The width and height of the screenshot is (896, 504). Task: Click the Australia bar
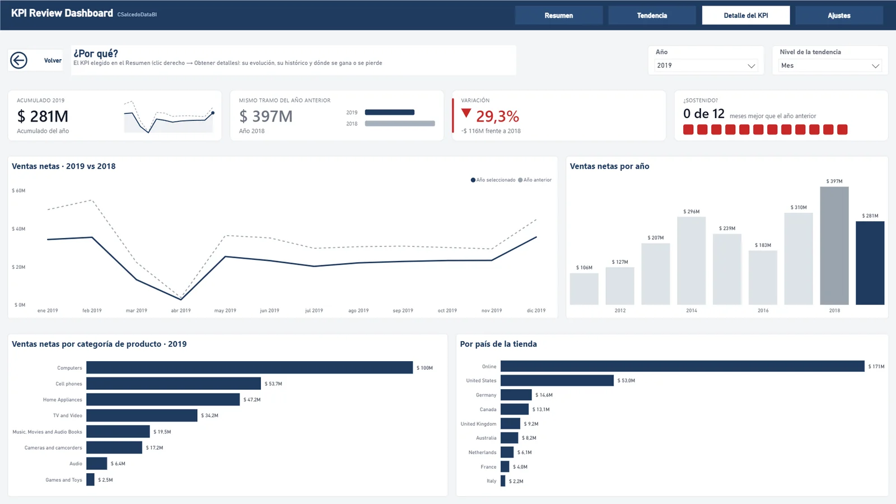510,438
